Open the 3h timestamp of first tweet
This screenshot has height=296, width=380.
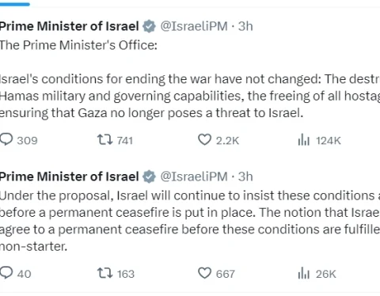[245, 26]
